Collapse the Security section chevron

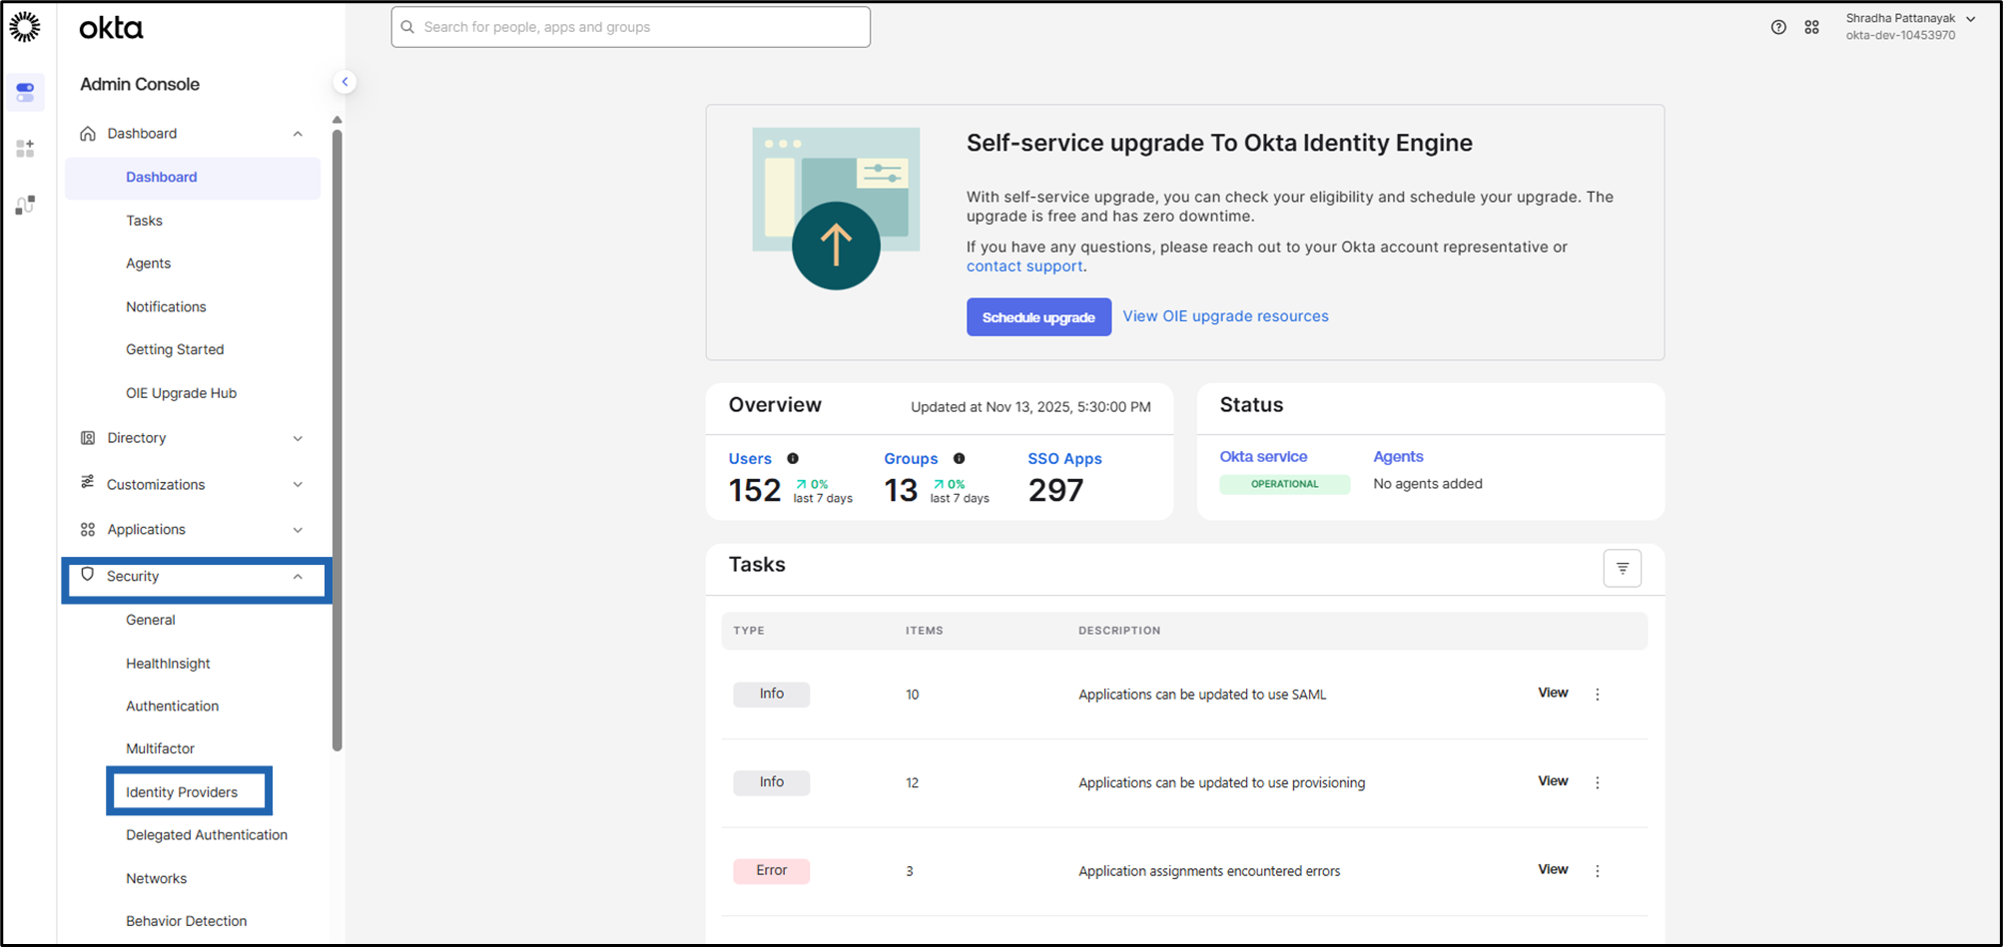298,576
